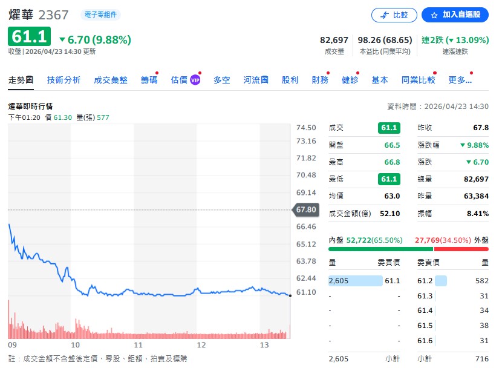
Task: Switch to the 技術分析 tab
Action: tap(64, 80)
